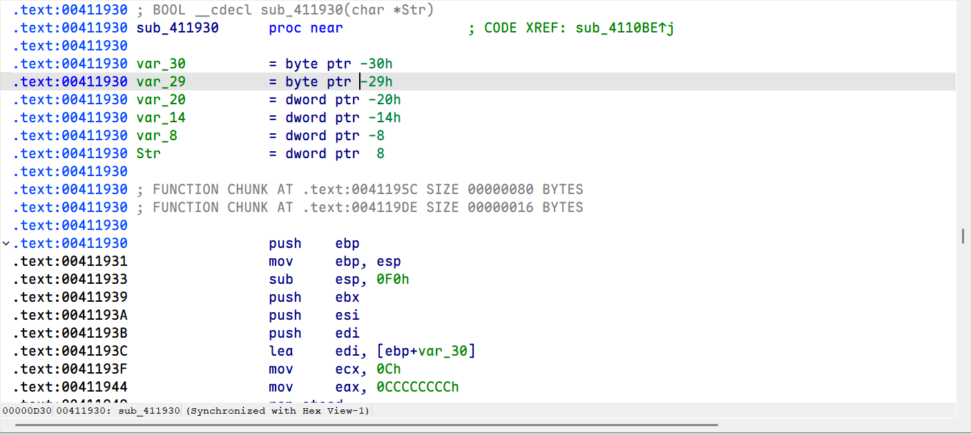Screen dimensions: 971x433
Task: Select var_14 variable definition
Action: click(161, 117)
